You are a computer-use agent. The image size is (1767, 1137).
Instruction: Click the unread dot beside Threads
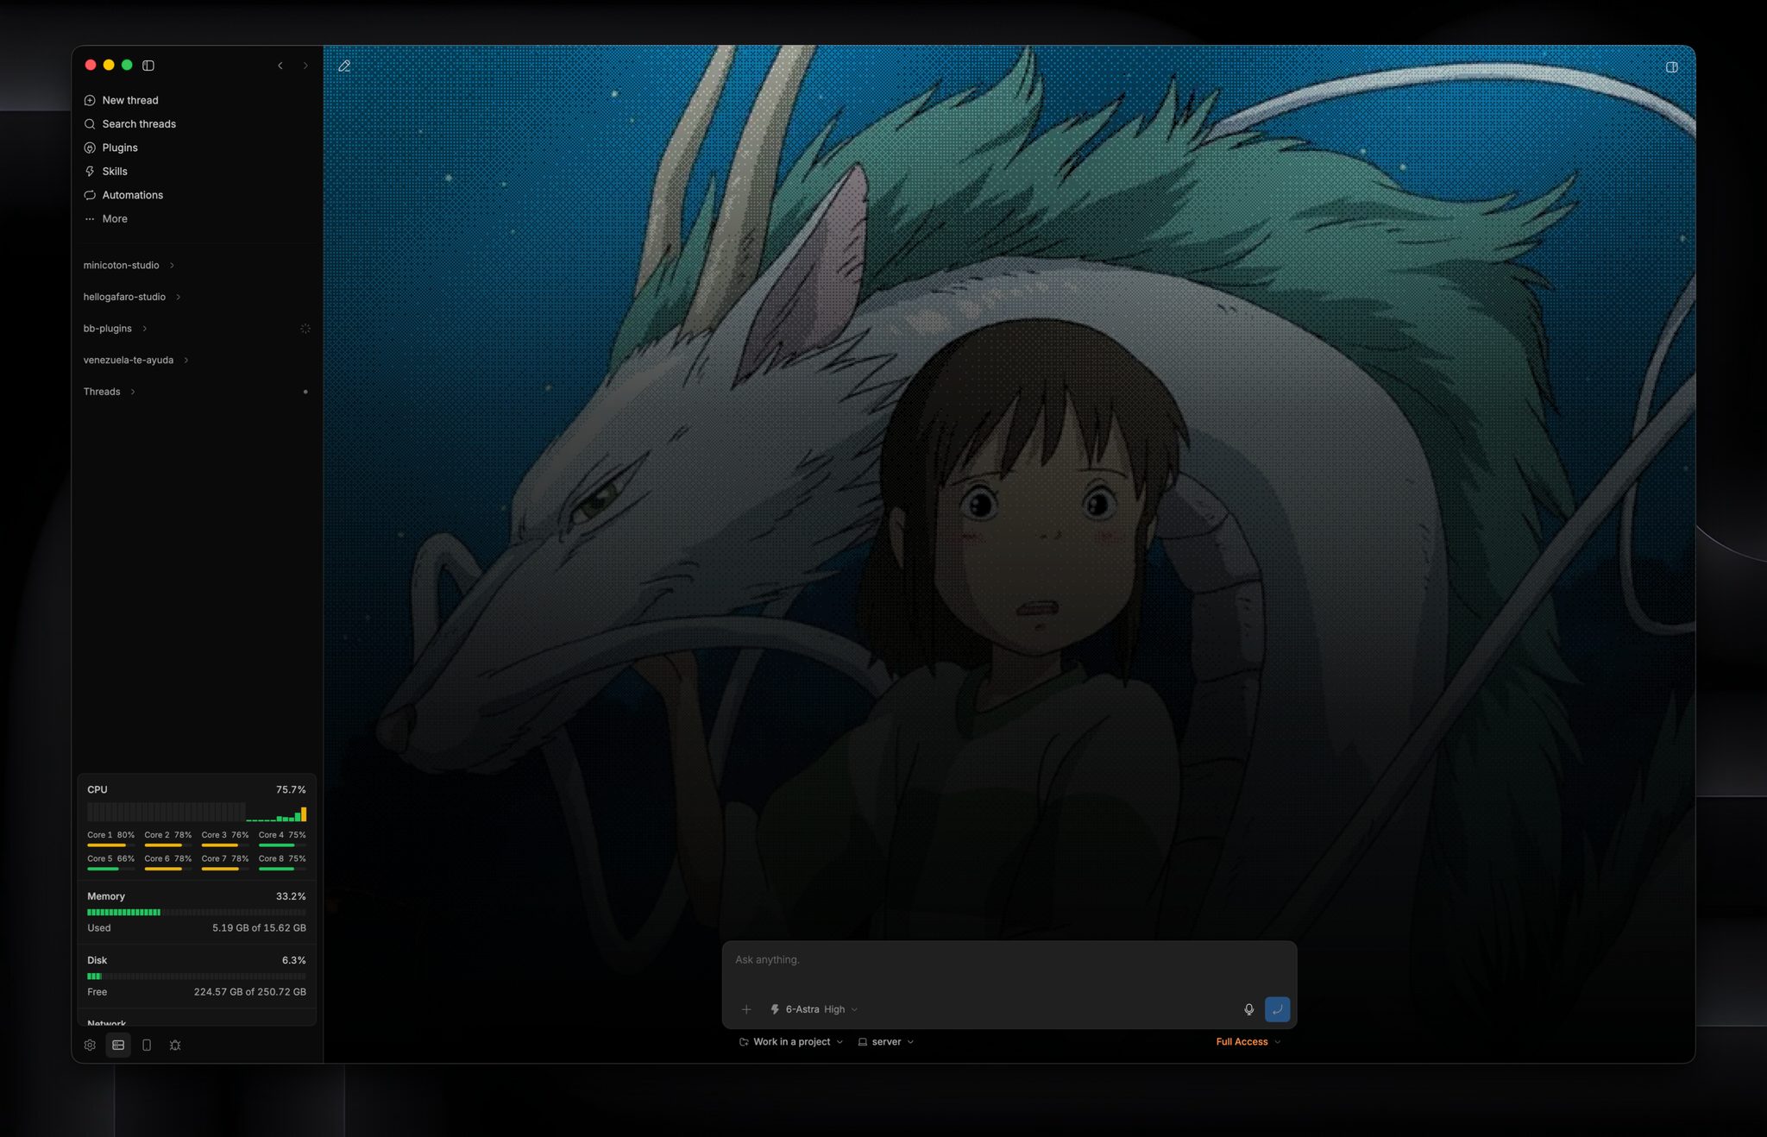tap(305, 392)
